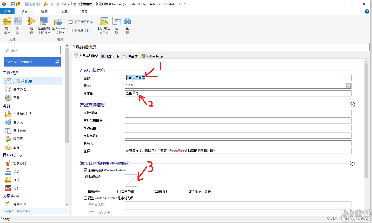Open the 打开输出文件夹 output folder icon
Image resolution: width=372 pixels, height=223 pixels.
pyautogui.click(x=104, y=25)
